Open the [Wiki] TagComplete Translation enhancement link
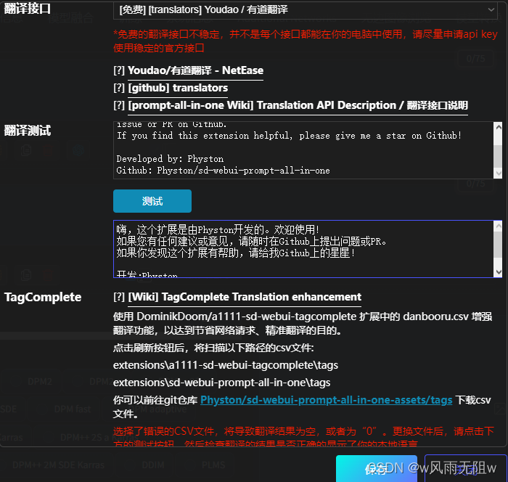This screenshot has height=482, width=508. [245, 297]
